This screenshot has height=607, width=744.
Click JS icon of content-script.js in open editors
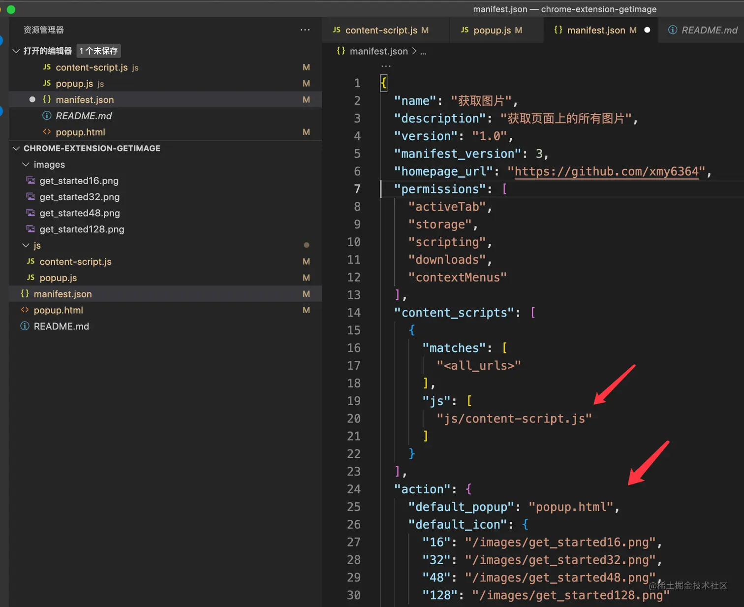[x=47, y=67]
